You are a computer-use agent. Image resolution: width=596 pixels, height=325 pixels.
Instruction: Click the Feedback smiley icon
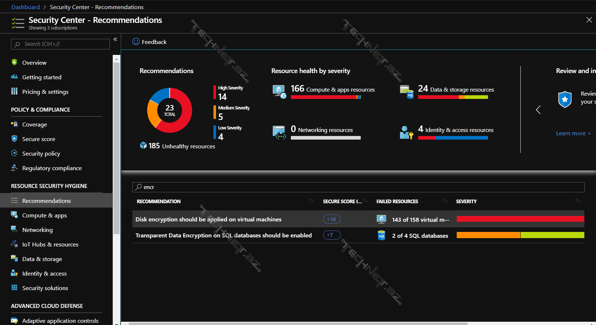click(x=136, y=42)
